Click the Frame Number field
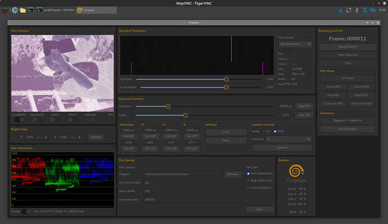Screen dimensions: 388x224 click(193, 199)
